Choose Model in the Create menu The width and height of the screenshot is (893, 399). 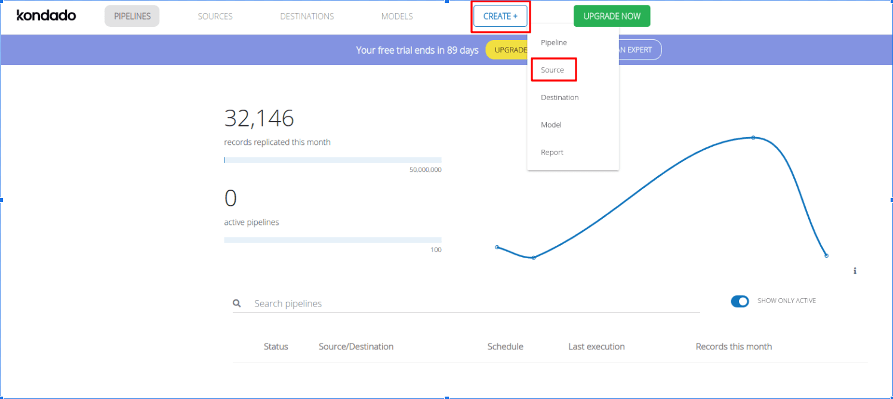point(551,125)
